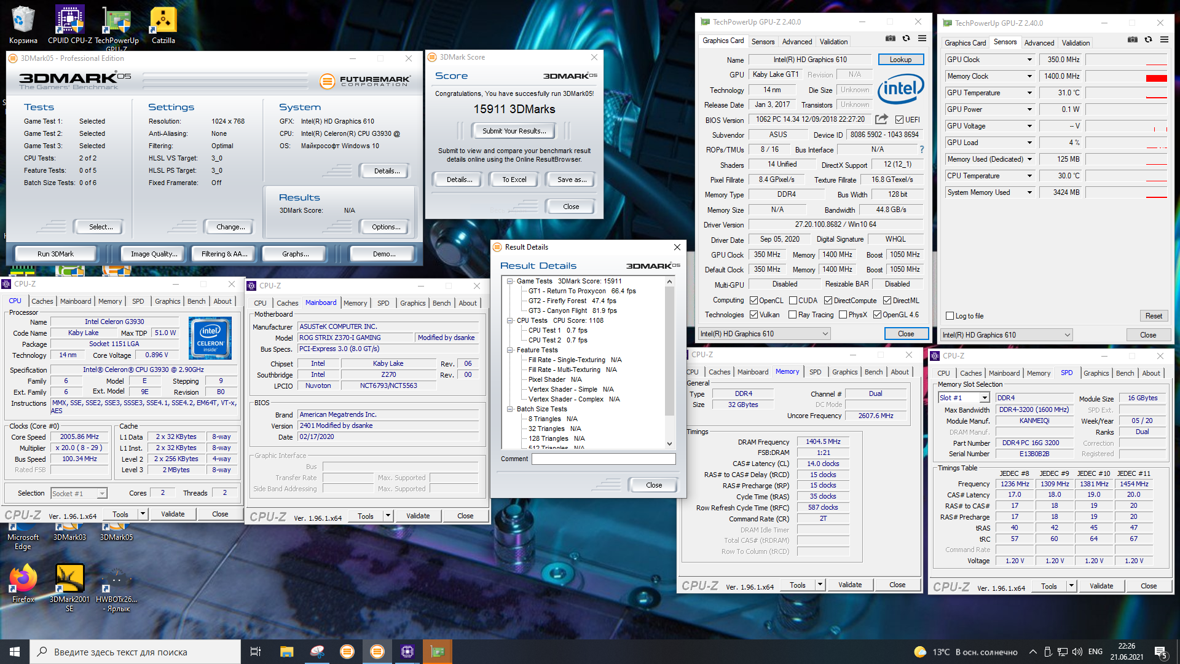Image resolution: width=1180 pixels, height=664 pixels.
Task: Click the Bus Interface question mark icon
Action: [921, 149]
